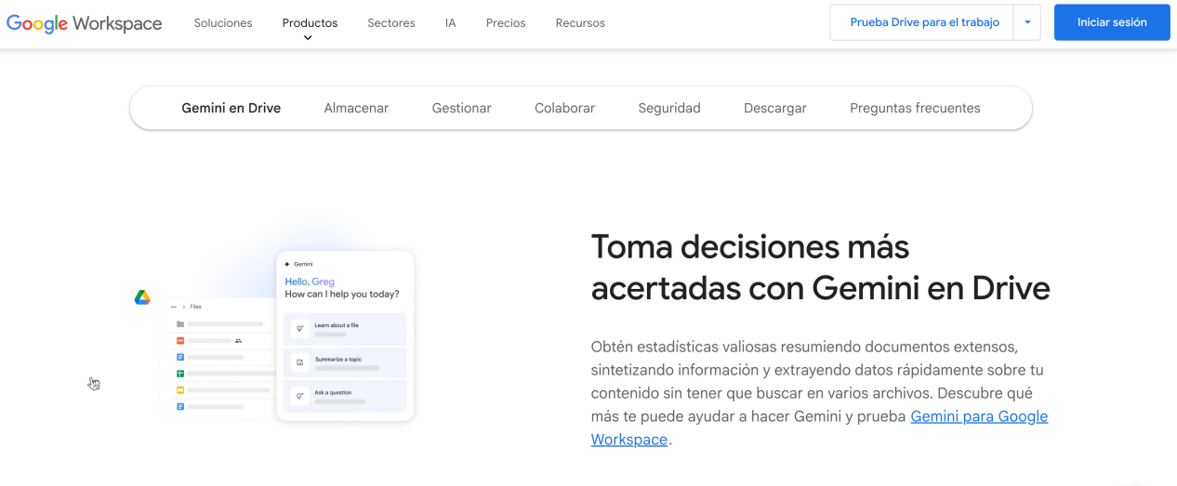The height and width of the screenshot is (486, 1177).
Task: Jump to the Seguridad section
Action: pos(669,108)
